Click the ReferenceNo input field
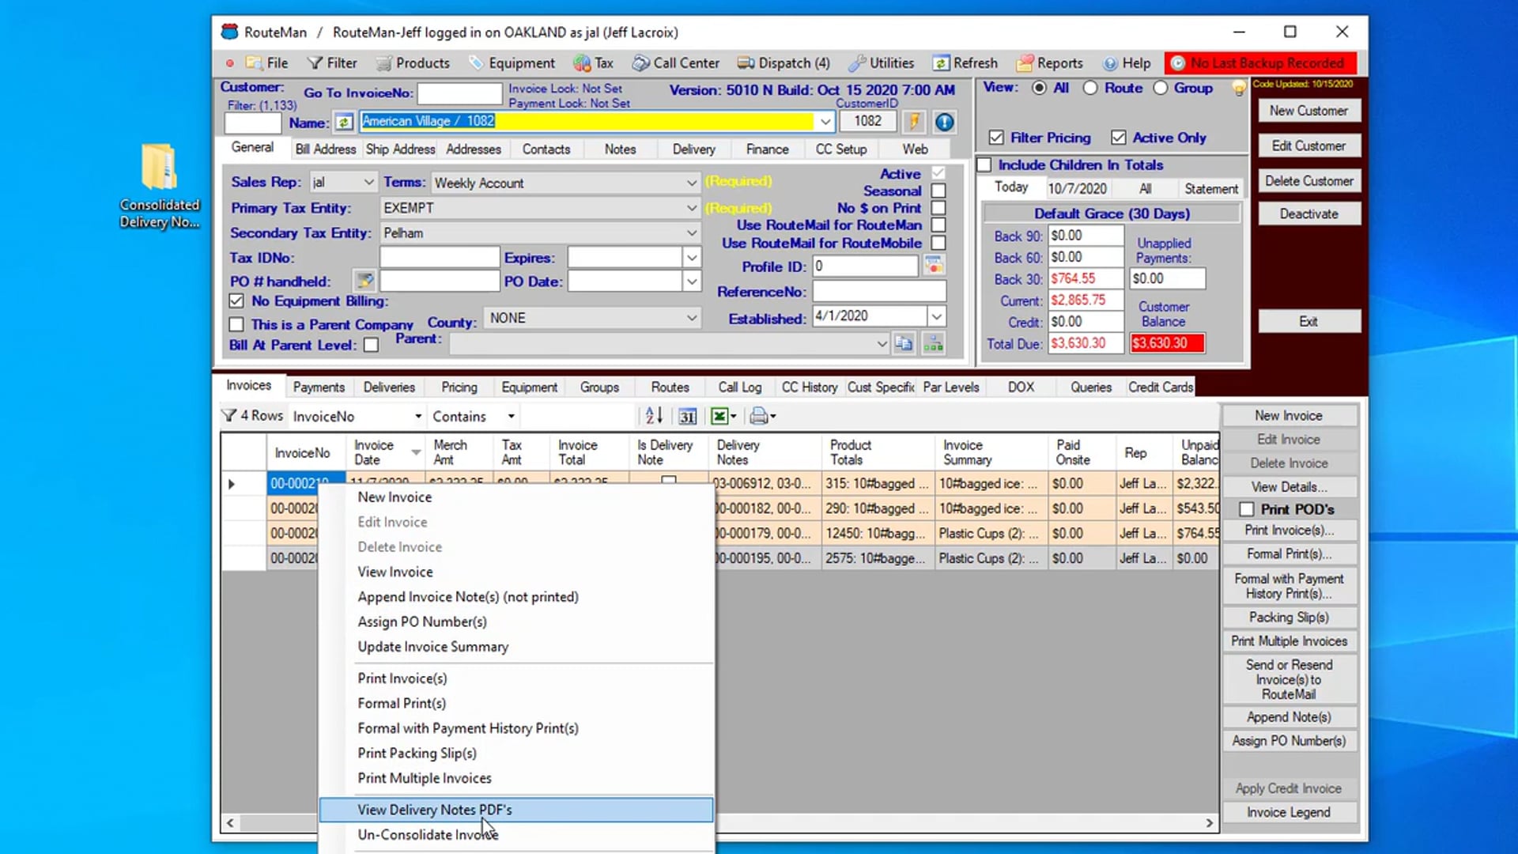 point(879,292)
